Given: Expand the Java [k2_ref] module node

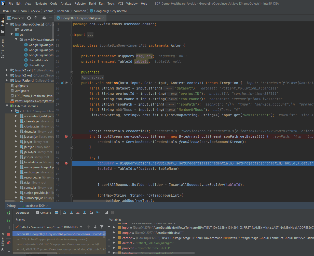Looking at the screenshot, I should pos(7,70).
